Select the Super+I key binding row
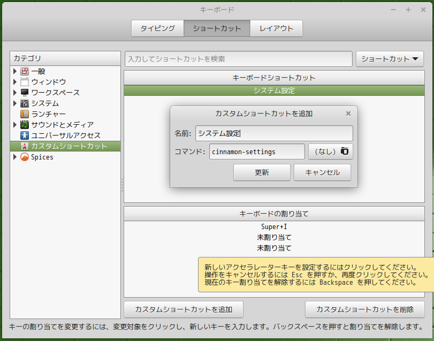Image resolution: width=434 pixels, height=341 pixels. click(274, 227)
